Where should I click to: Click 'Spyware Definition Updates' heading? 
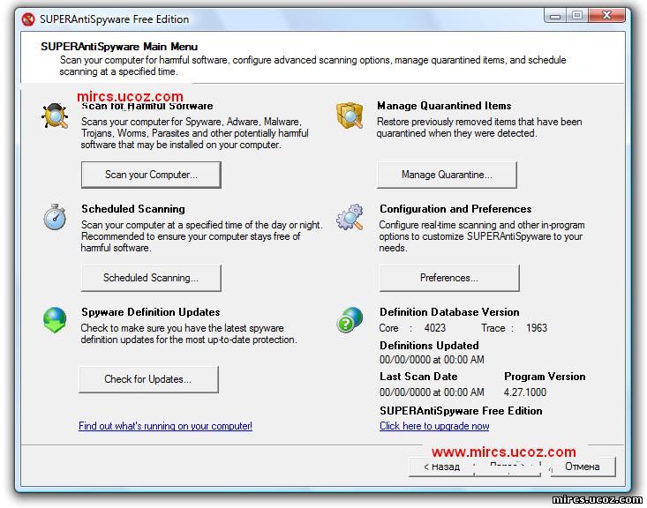(x=151, y=312)
